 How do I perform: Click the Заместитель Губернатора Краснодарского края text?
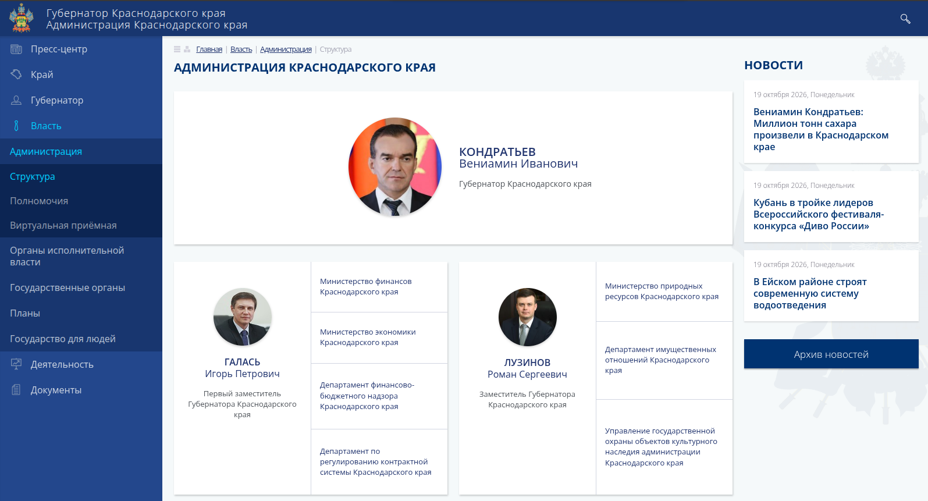(x=527, y=399)
